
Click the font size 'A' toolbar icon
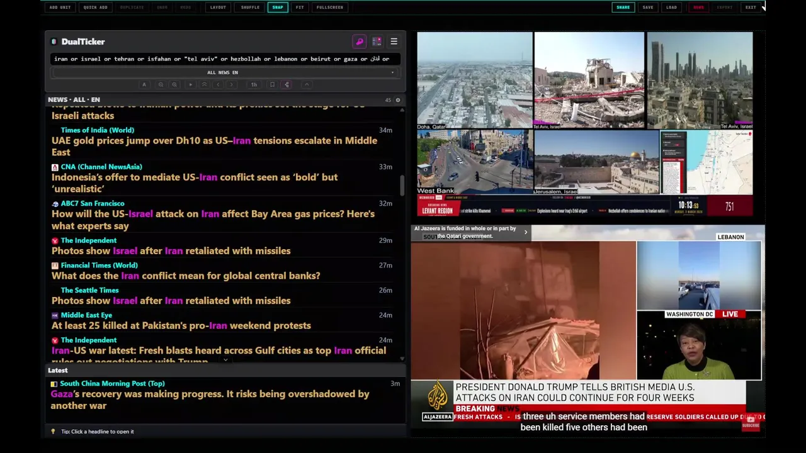(144, 84)
